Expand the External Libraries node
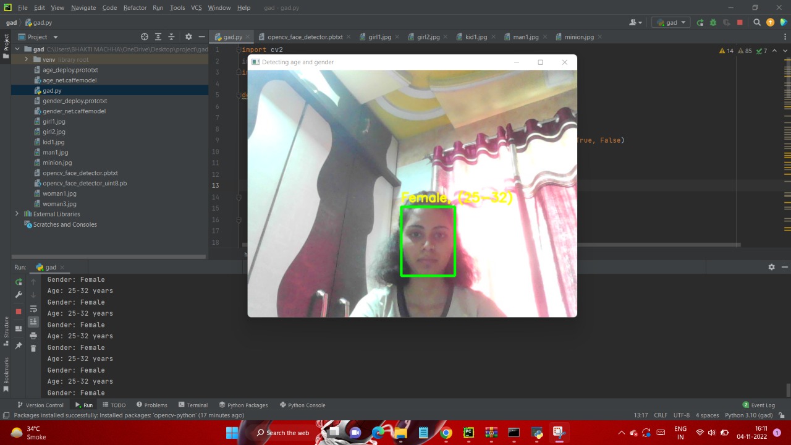Screen dimensions: 791x445 pos(17,214)
